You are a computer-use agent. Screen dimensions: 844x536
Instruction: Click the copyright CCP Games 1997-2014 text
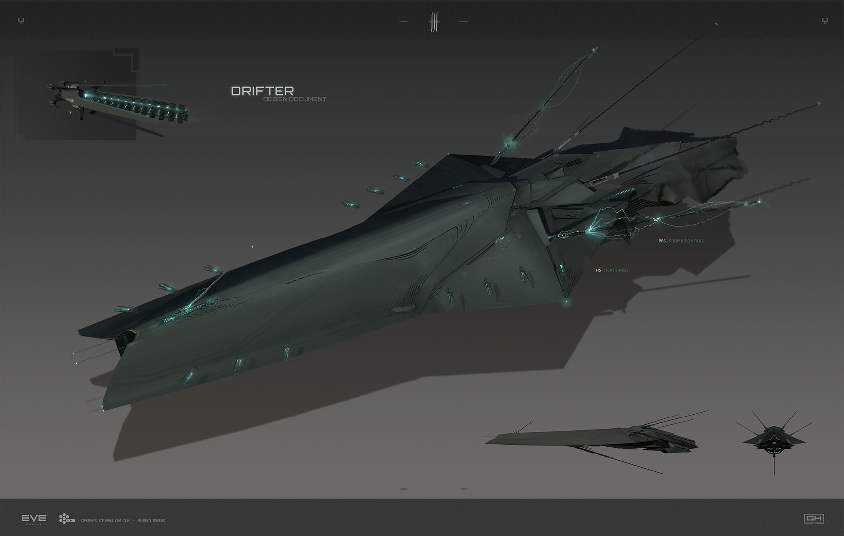coord(123,520)
